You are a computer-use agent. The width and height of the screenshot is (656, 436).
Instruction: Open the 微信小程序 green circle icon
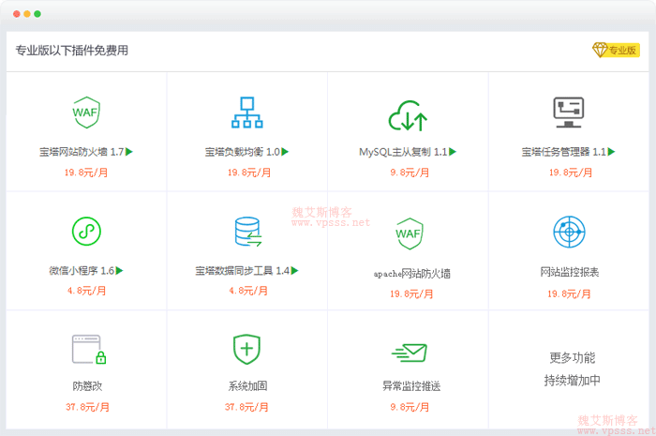click(86, 231)
